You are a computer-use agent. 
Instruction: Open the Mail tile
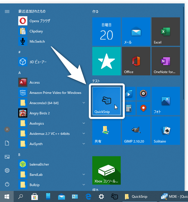pyautogui.click(x=136, y=32)
